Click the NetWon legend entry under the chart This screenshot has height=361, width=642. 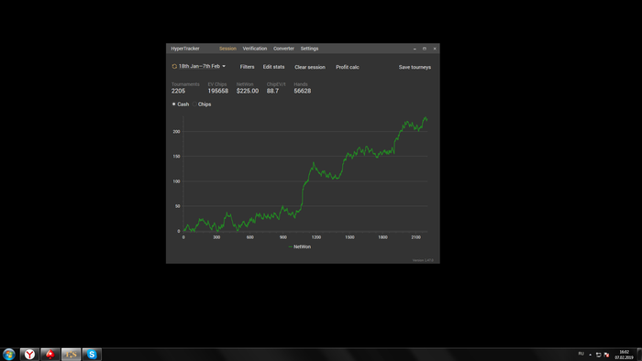tap(300, 247)
